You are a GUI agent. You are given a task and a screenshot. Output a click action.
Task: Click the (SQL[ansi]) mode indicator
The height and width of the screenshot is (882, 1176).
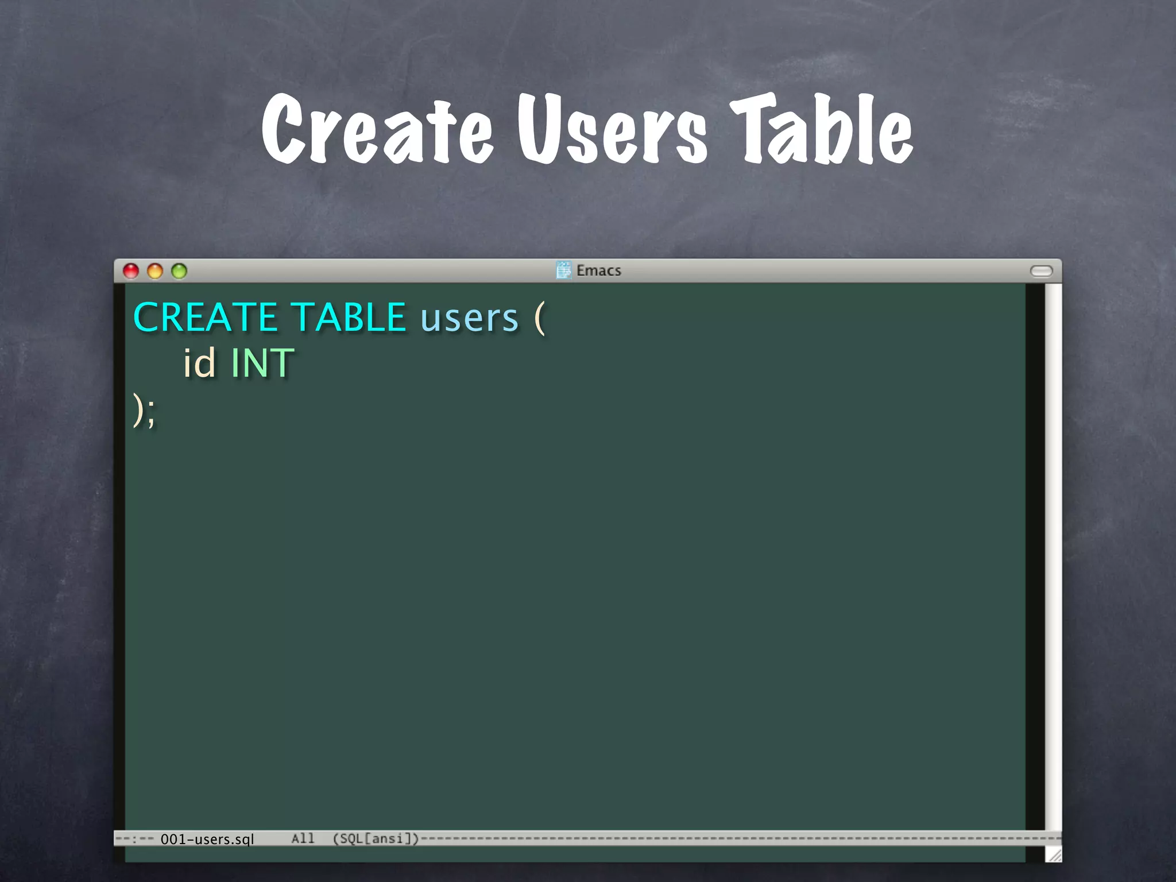click(376, 838)
